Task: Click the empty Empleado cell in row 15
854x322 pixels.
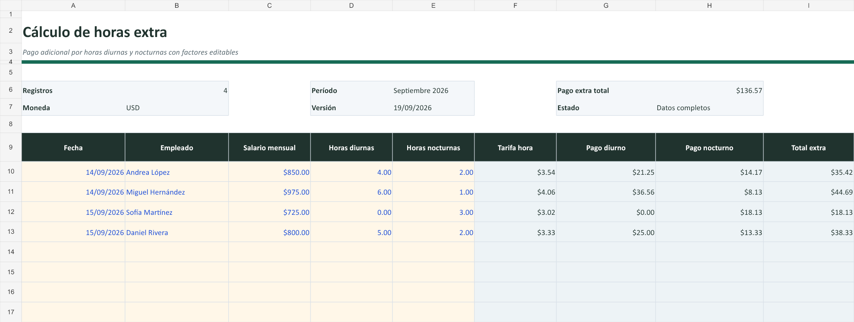Action: pyautogui.click(x=177, y=272)
